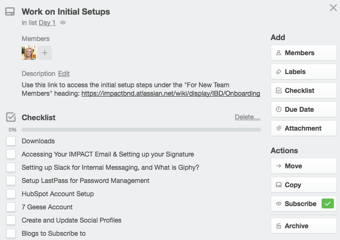Tick the HubSpot Account Setup checkbox
The image size is (340, 240).
[x=11, y=194]
